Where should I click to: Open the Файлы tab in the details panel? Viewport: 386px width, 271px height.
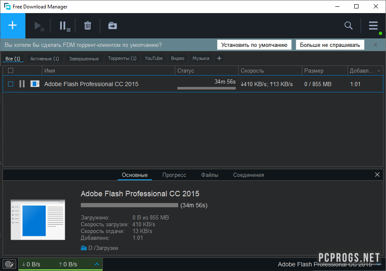click(210, 175)
